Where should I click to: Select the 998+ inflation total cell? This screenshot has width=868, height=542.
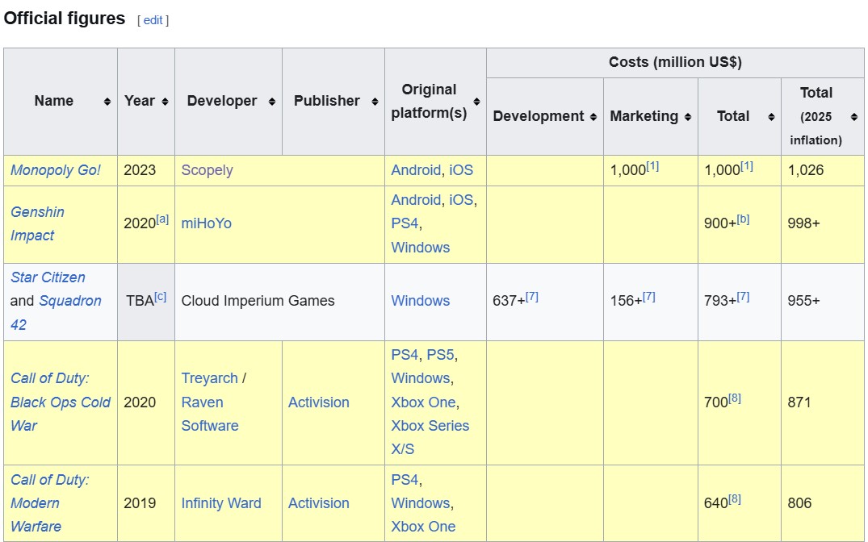click(x=823, y=224)
